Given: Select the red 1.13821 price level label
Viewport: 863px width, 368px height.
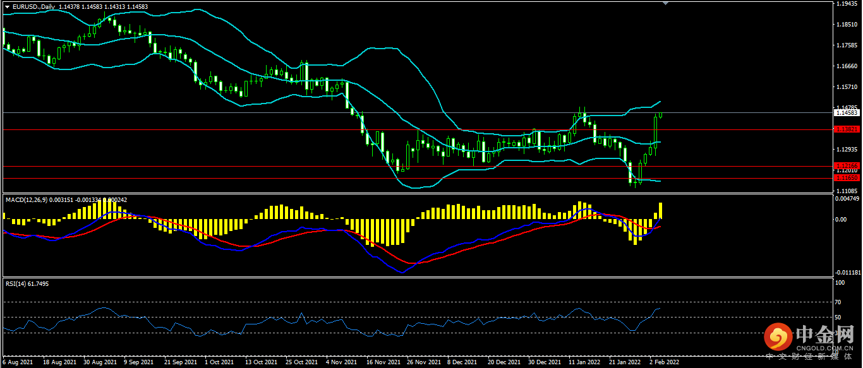Looking at the screenshot, I should pos(847,129).
